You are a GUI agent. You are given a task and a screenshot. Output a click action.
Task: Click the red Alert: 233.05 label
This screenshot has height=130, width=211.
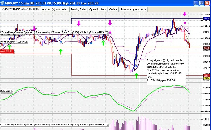(x=7, y=51)
